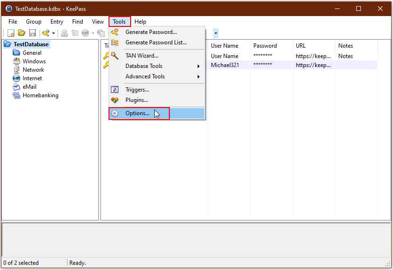
Task: Choose Generate Password List... entry
Action: tap(157, 42)
